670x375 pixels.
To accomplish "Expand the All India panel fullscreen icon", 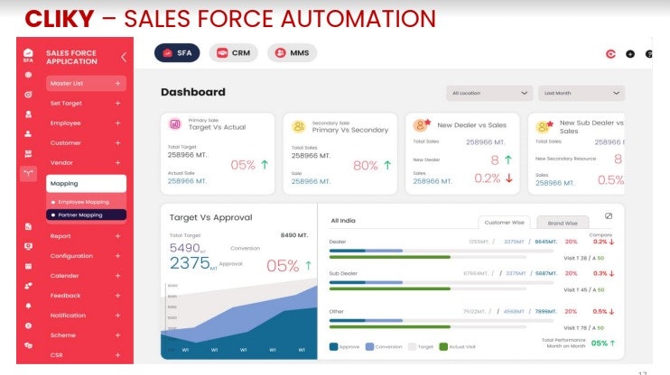I will pyautogui.click(x=609, y=216).
